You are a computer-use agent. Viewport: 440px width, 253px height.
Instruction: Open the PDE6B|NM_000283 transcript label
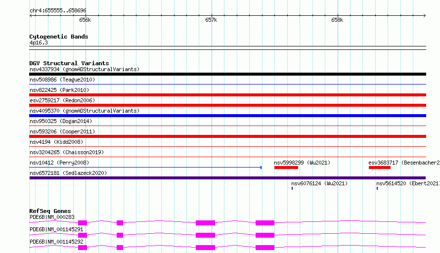coord(52,217)
